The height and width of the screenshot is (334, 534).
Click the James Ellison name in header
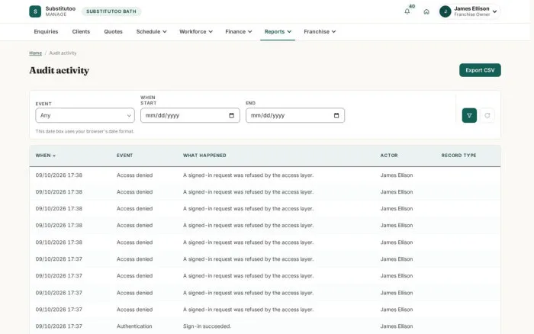(471, 8)
